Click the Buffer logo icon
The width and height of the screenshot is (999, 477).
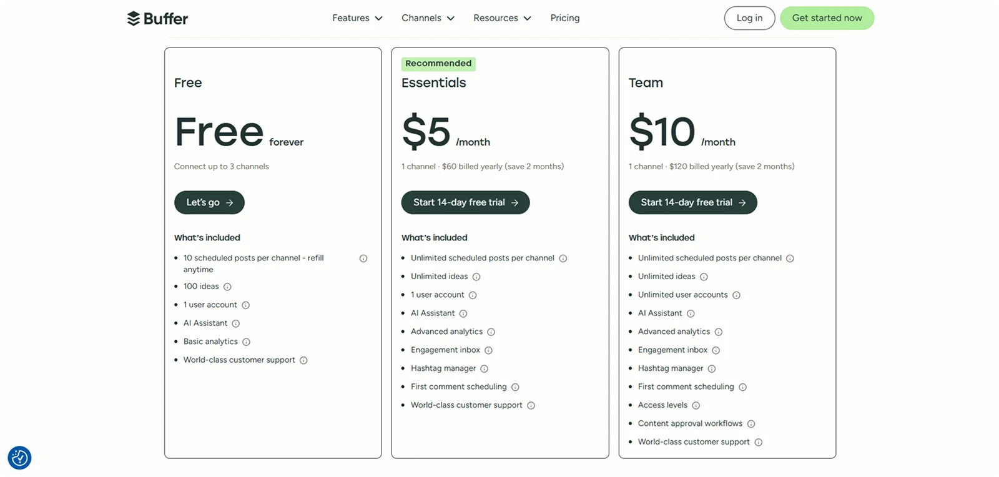click(133, 17)
